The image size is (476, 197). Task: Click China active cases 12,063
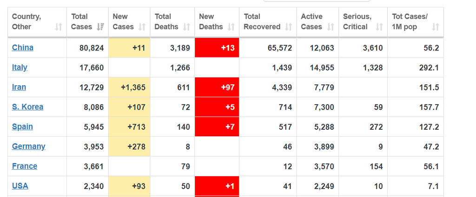(322, 48)
